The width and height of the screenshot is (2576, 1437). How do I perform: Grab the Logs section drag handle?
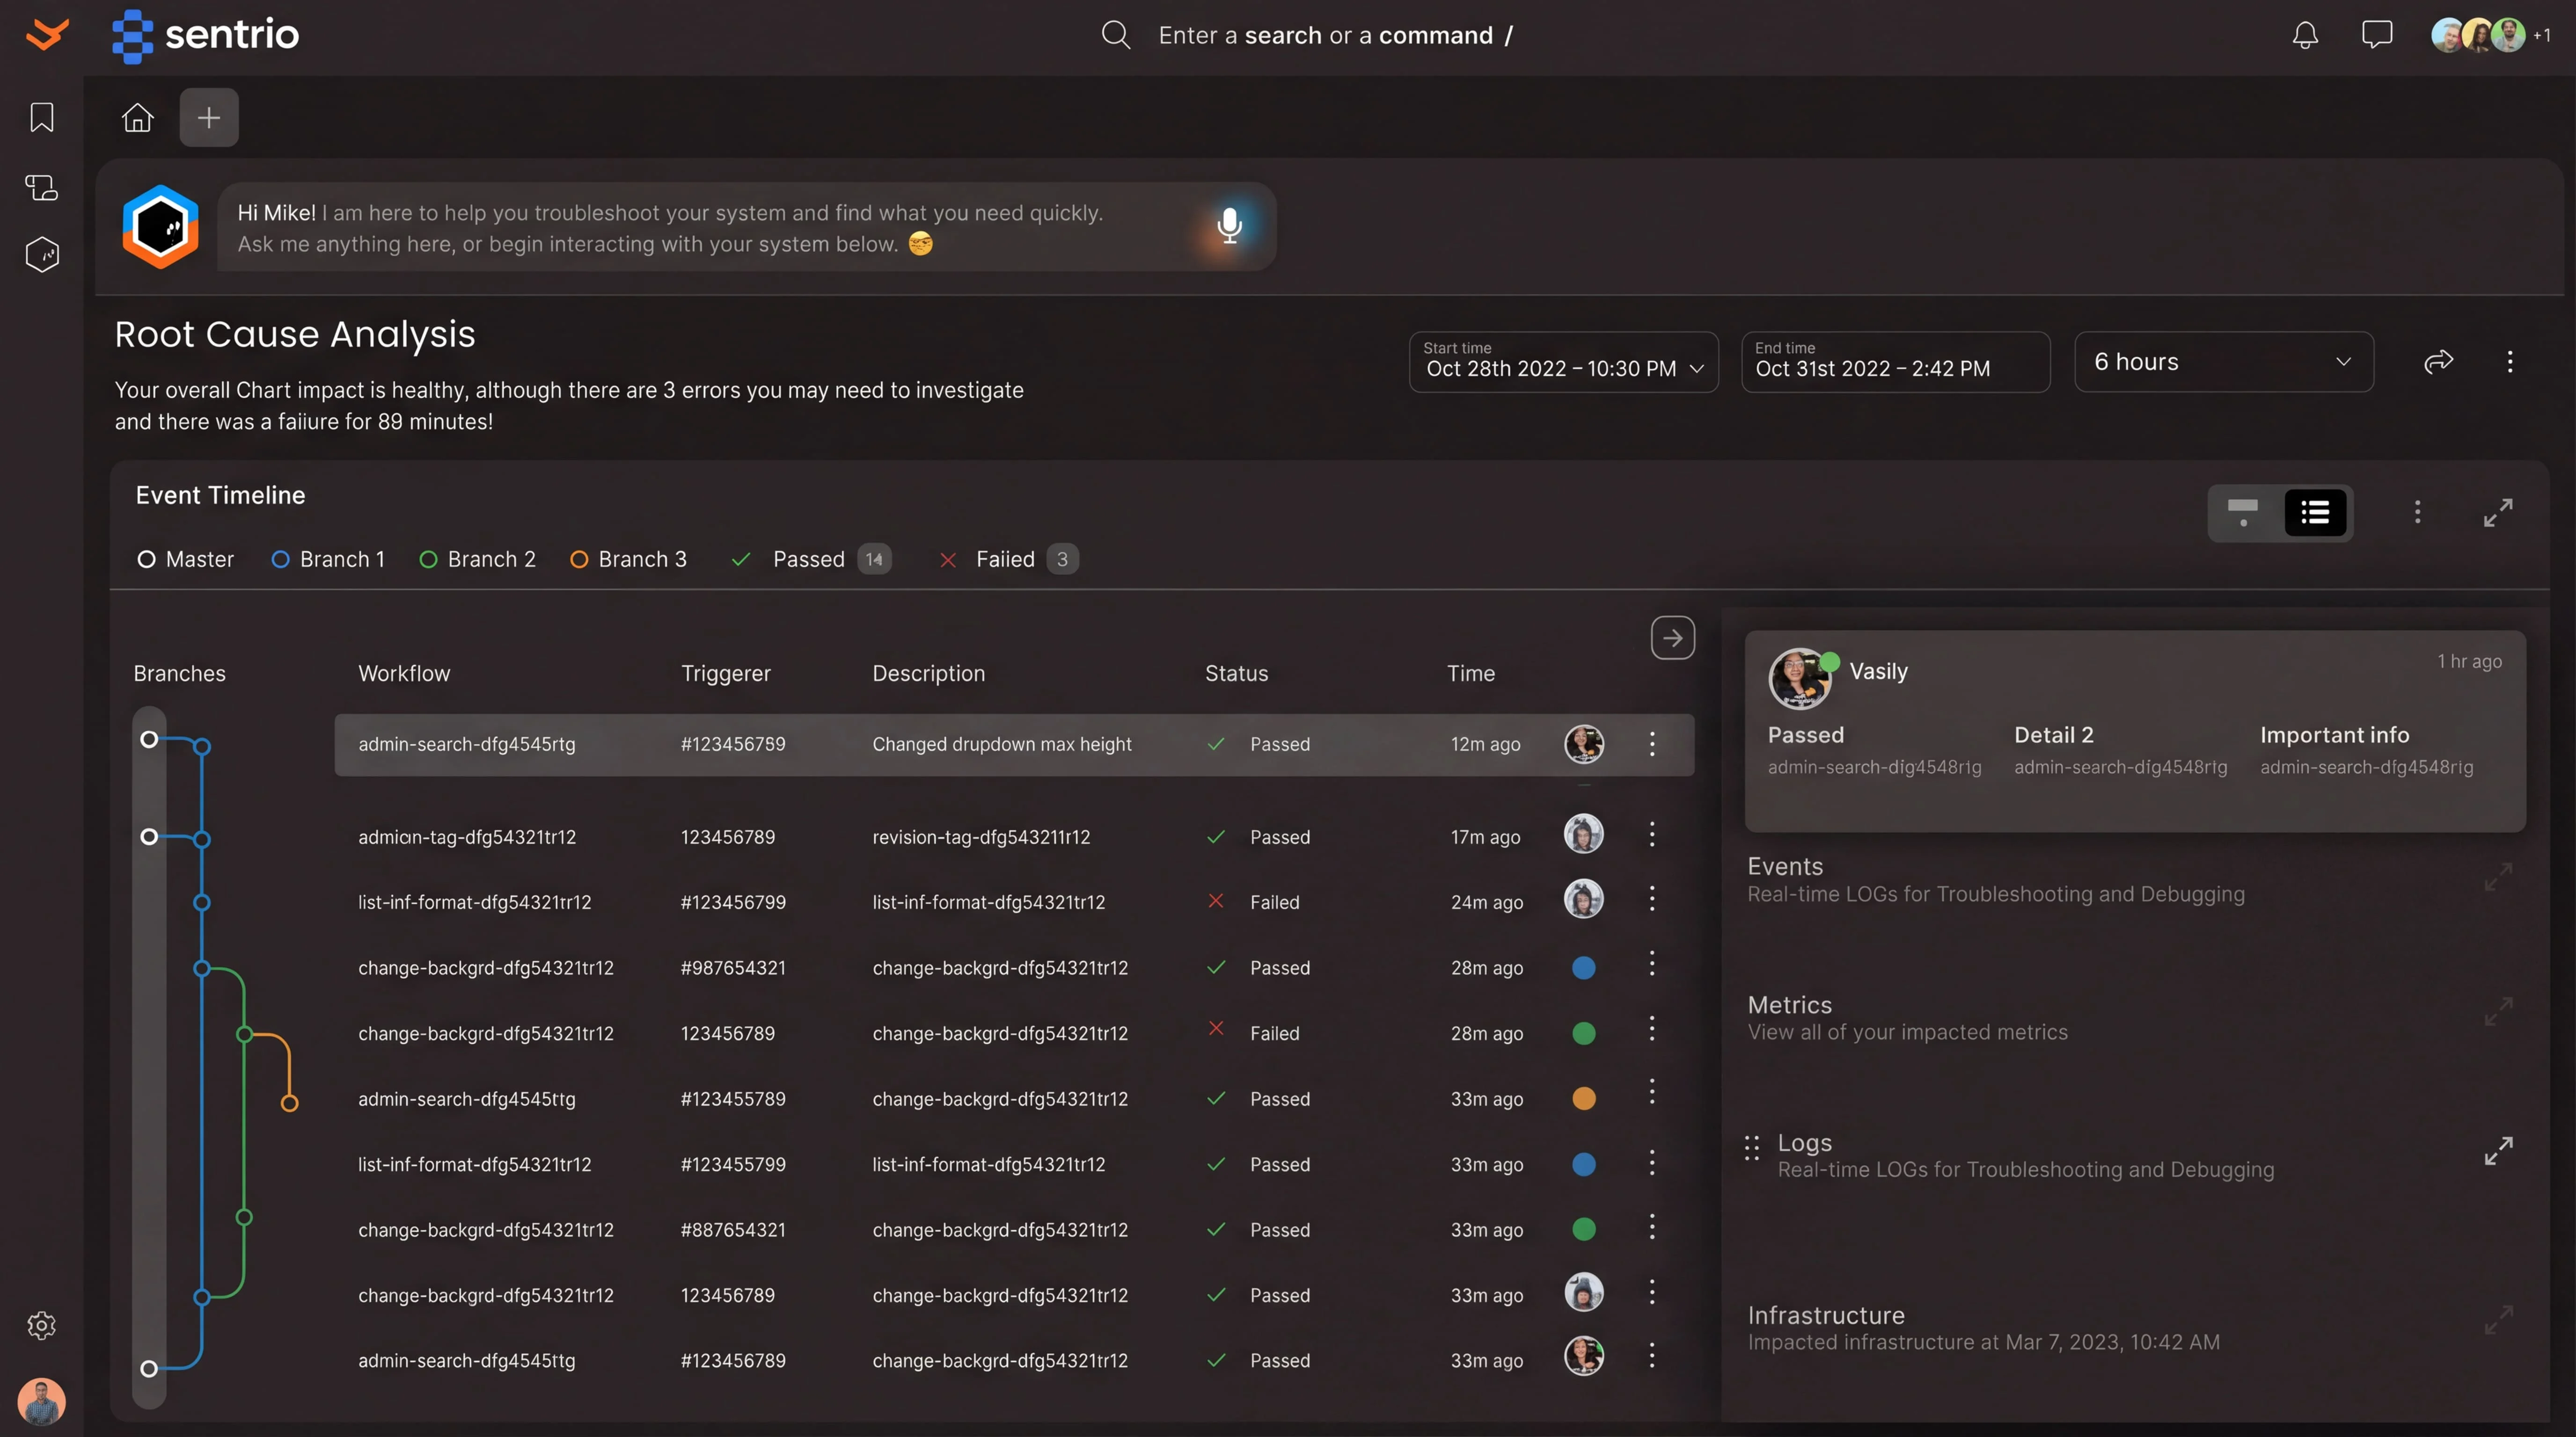tap(1752, 1148)
